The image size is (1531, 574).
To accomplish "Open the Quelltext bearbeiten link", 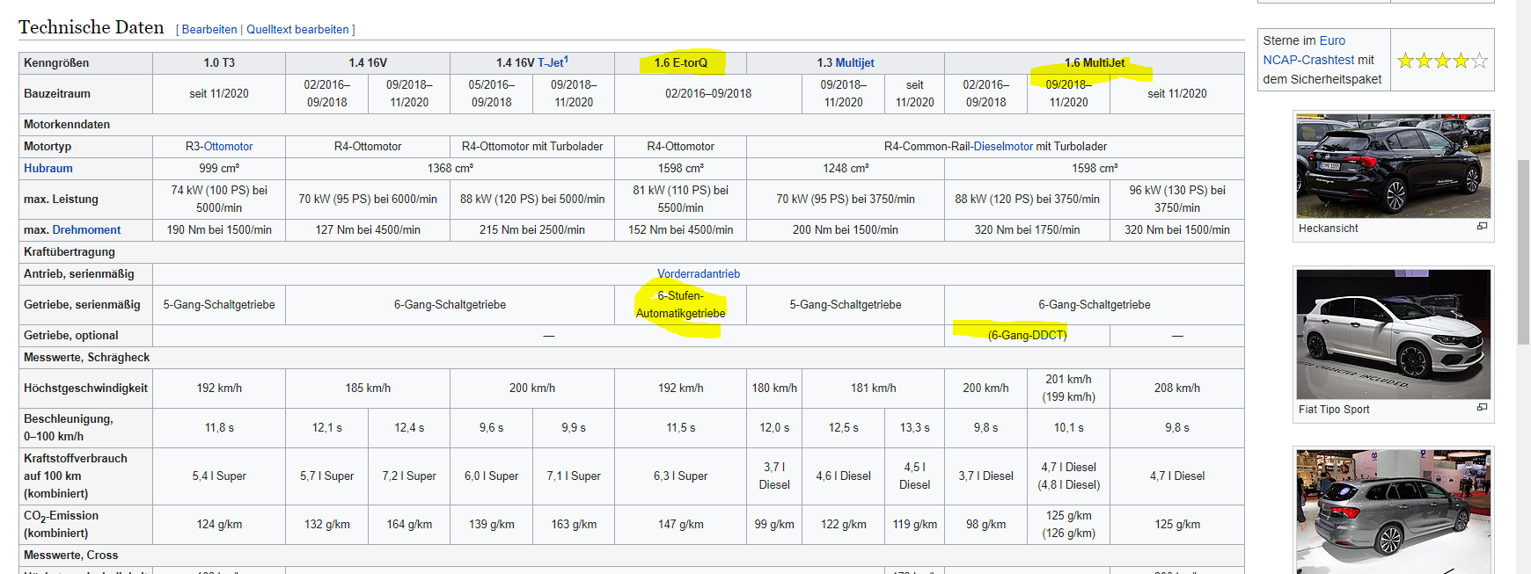I will 297,29.
